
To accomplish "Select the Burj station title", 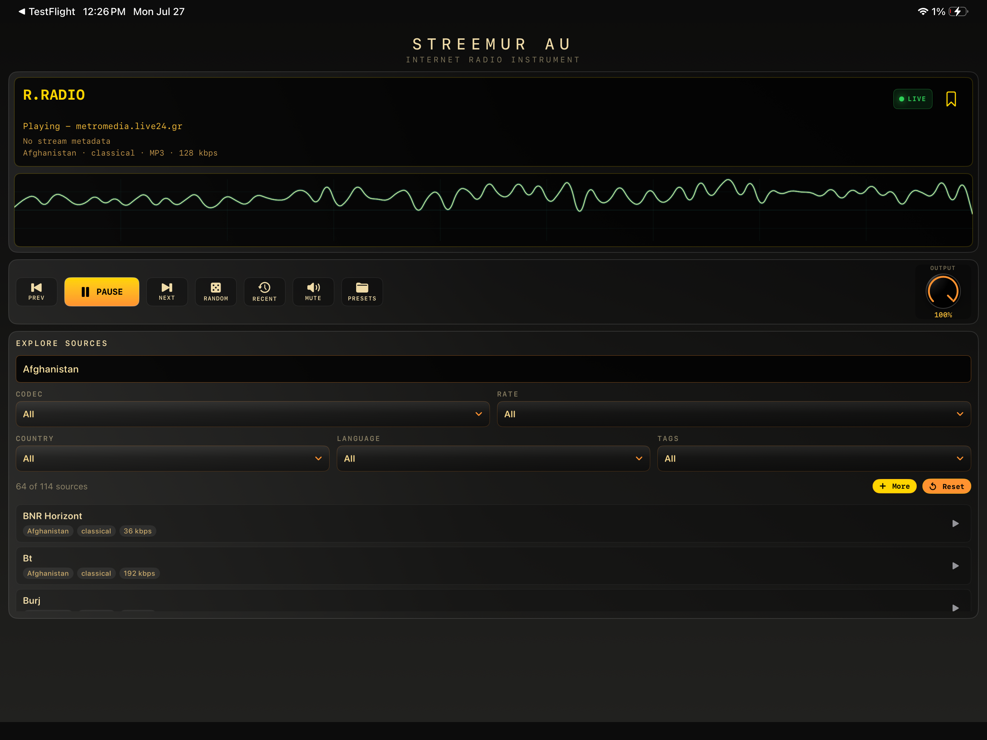I will 32,601.
